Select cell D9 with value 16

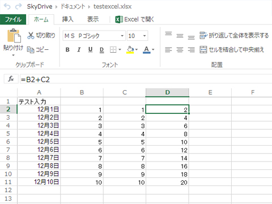pyautogui.click(x=167, y=166)
